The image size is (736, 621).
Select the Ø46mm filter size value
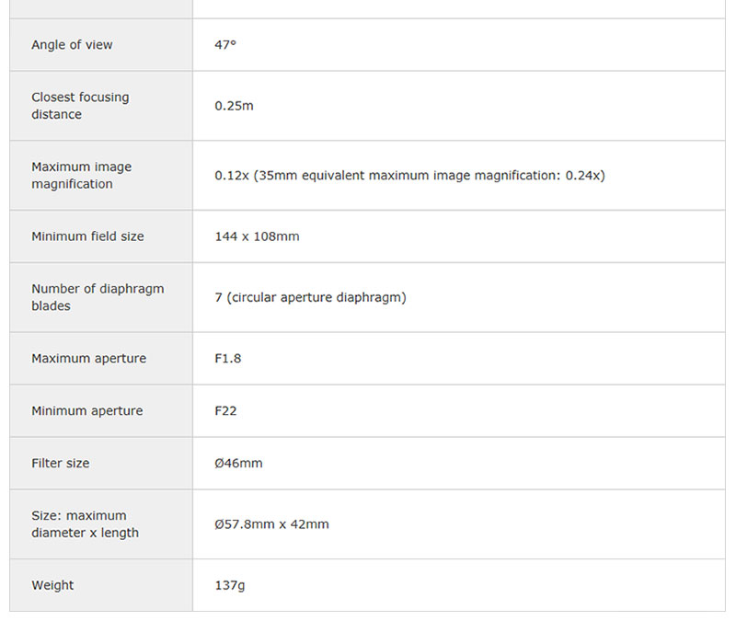238,464
